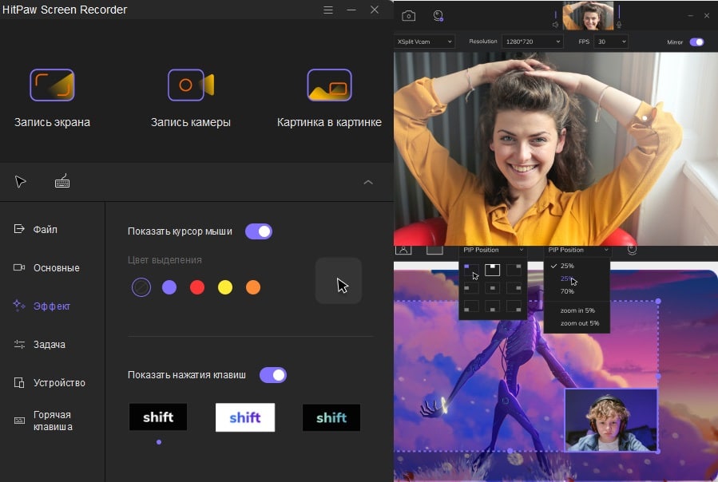Viewport: 718px width, 482px height.
Task: Switch to the Устройство tab
Action: 58,382
